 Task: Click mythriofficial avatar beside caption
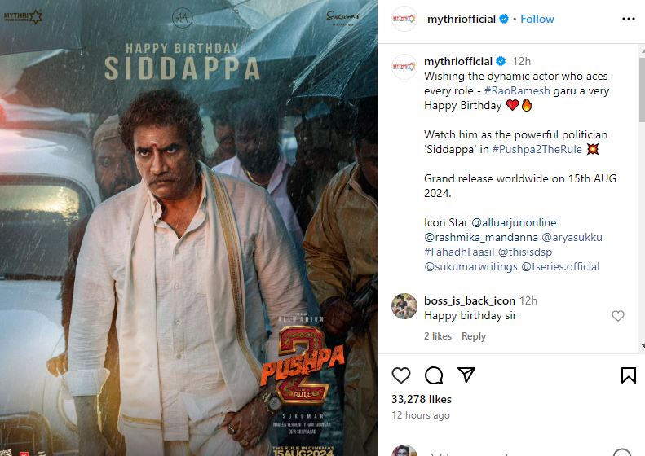[x=404, y=67]
